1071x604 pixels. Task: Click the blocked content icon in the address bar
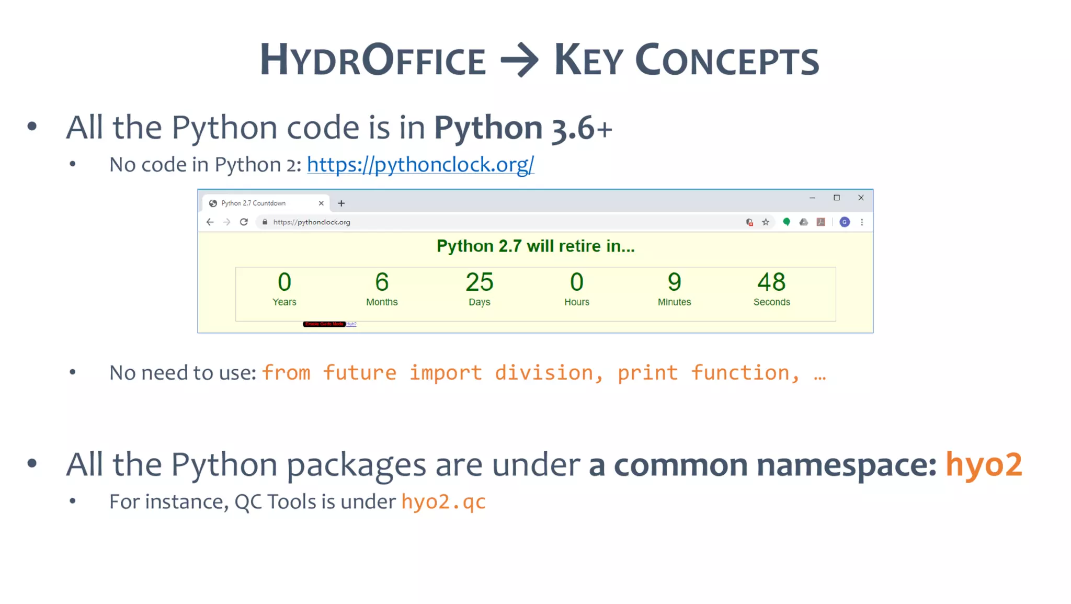click(x=749, y=222)
